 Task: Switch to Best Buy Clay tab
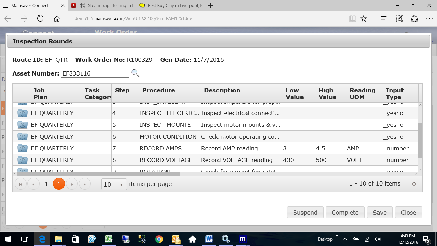(x=171, y=6)
